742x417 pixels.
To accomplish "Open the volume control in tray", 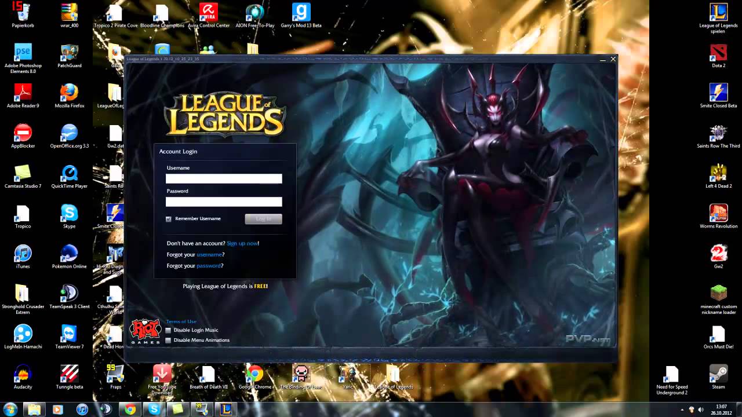I will pyautogui.click(x=701, y=409).
